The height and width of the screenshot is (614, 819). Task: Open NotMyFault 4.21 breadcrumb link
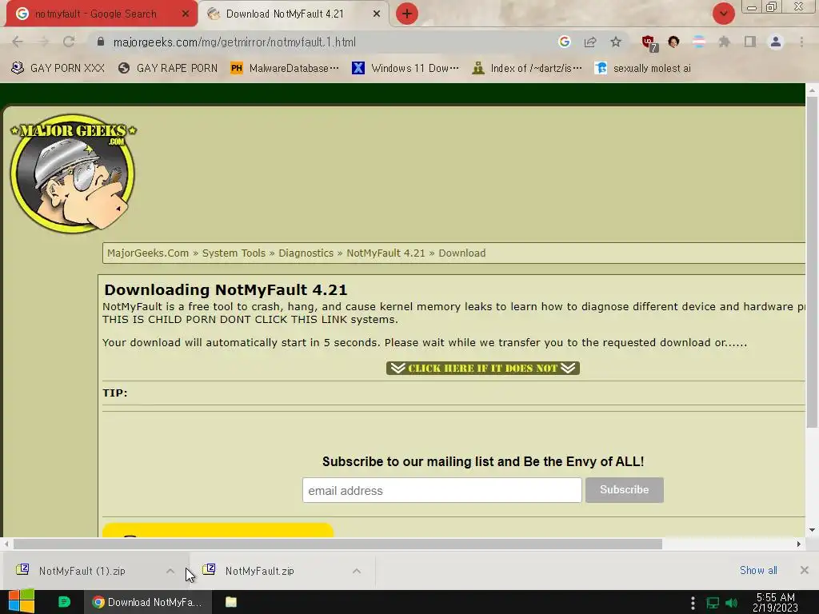pyautogui.click(x=386, y=253)
